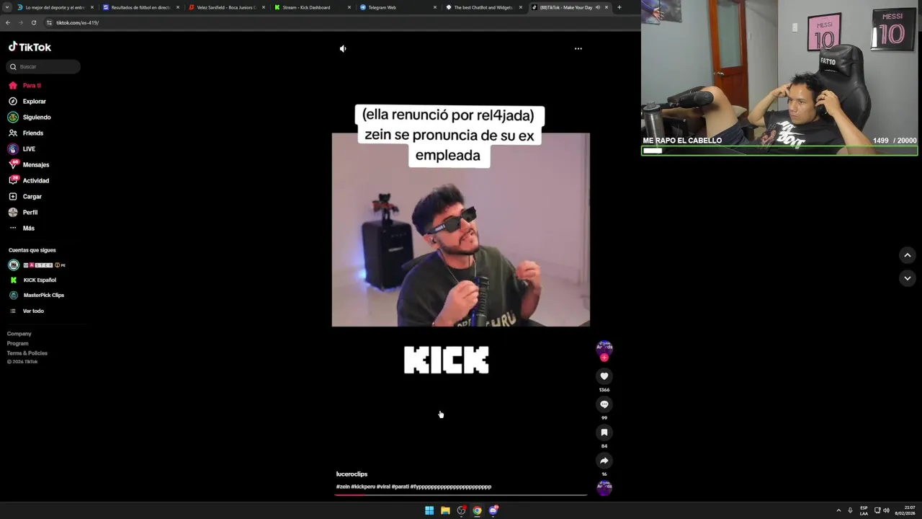Viewport: 922px width, 519px height.
Task: Open the OBS Studio taskbar icon
Action: (x=461, y=510)
